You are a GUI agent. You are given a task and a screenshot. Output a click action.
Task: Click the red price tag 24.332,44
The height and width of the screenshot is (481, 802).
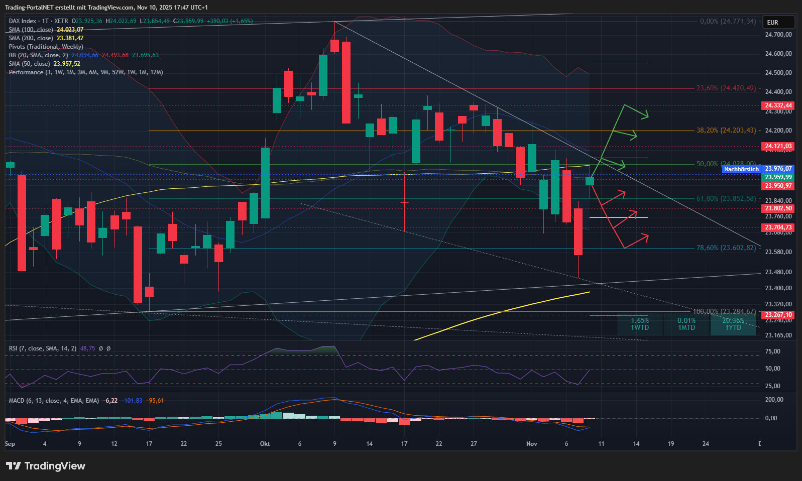pos(778,105)
